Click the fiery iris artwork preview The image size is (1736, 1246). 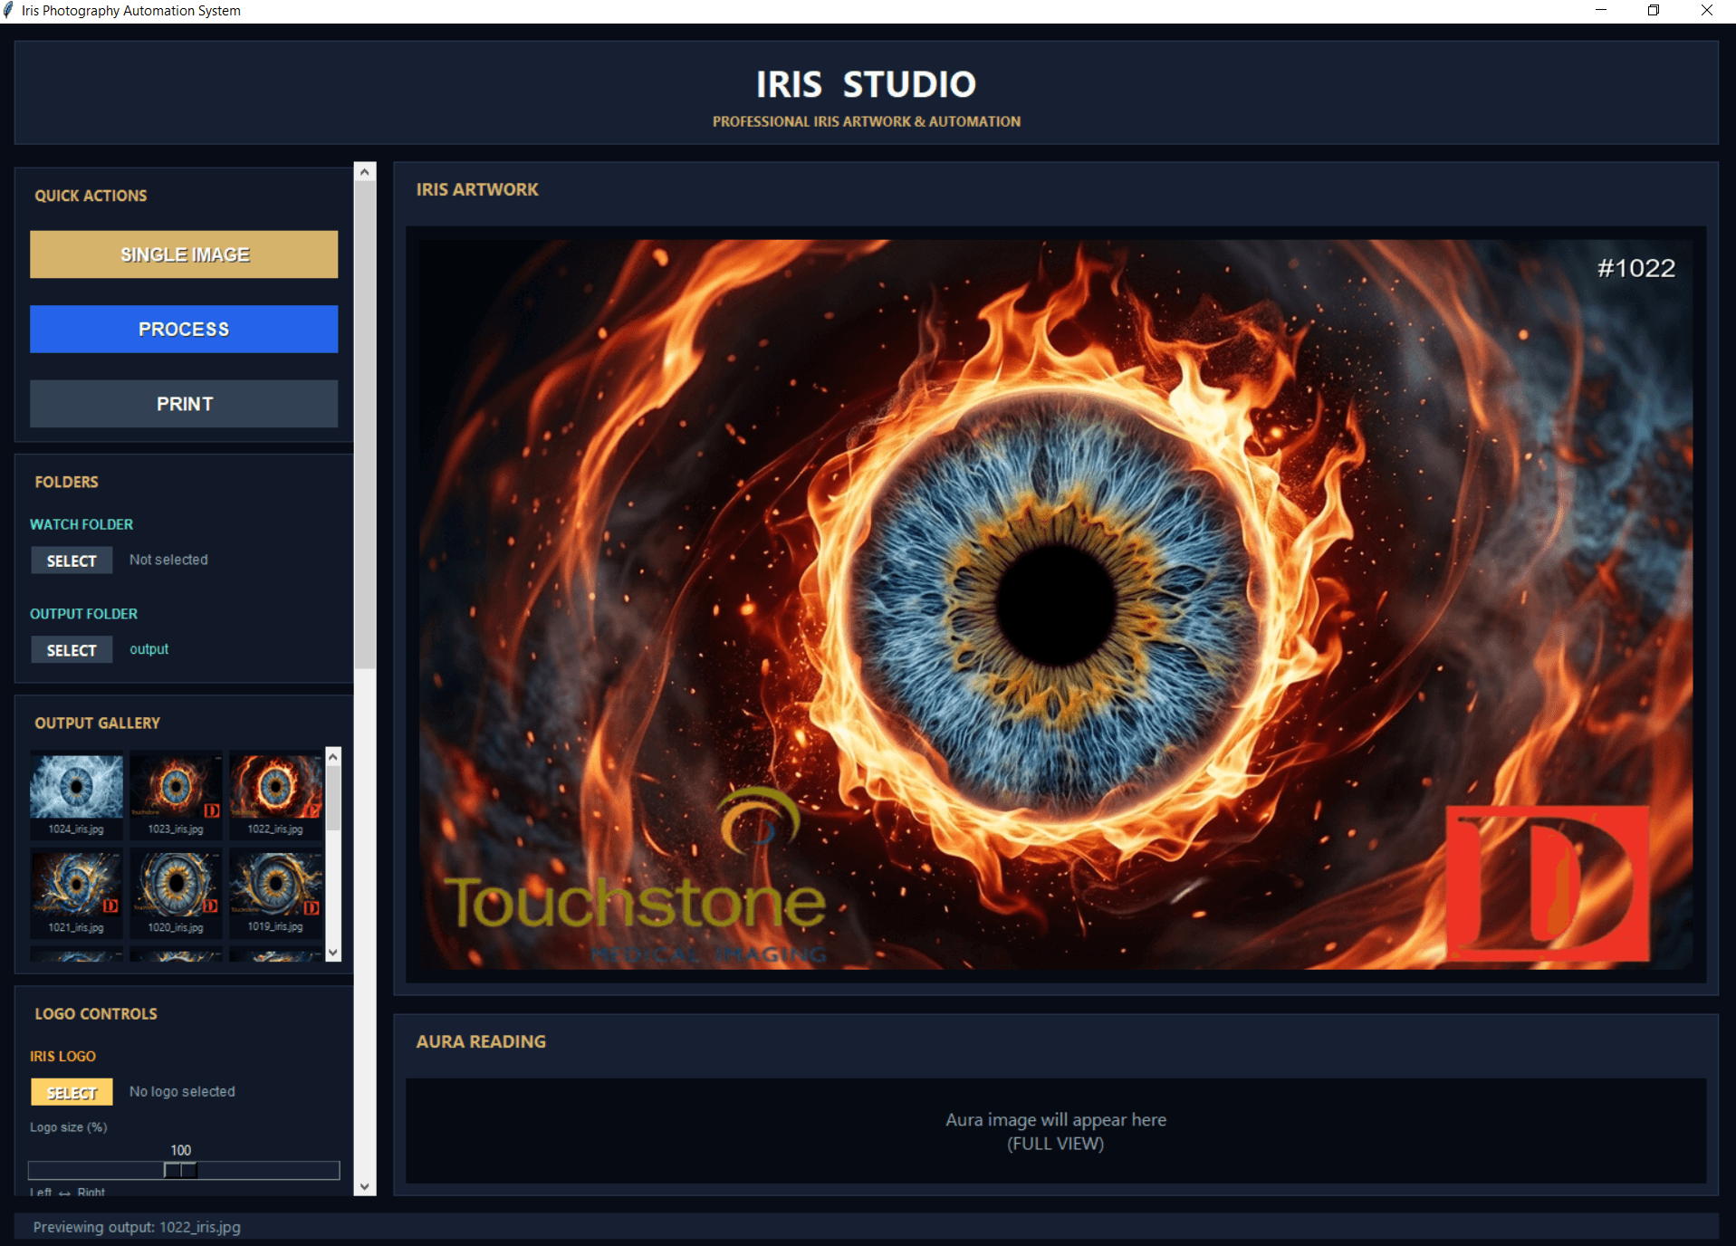tap(1056, 604)
